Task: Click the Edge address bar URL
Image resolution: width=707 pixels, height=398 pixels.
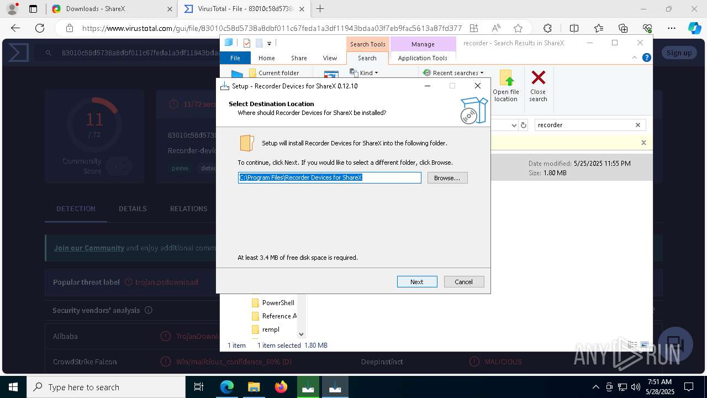Action: click(272, 28)
